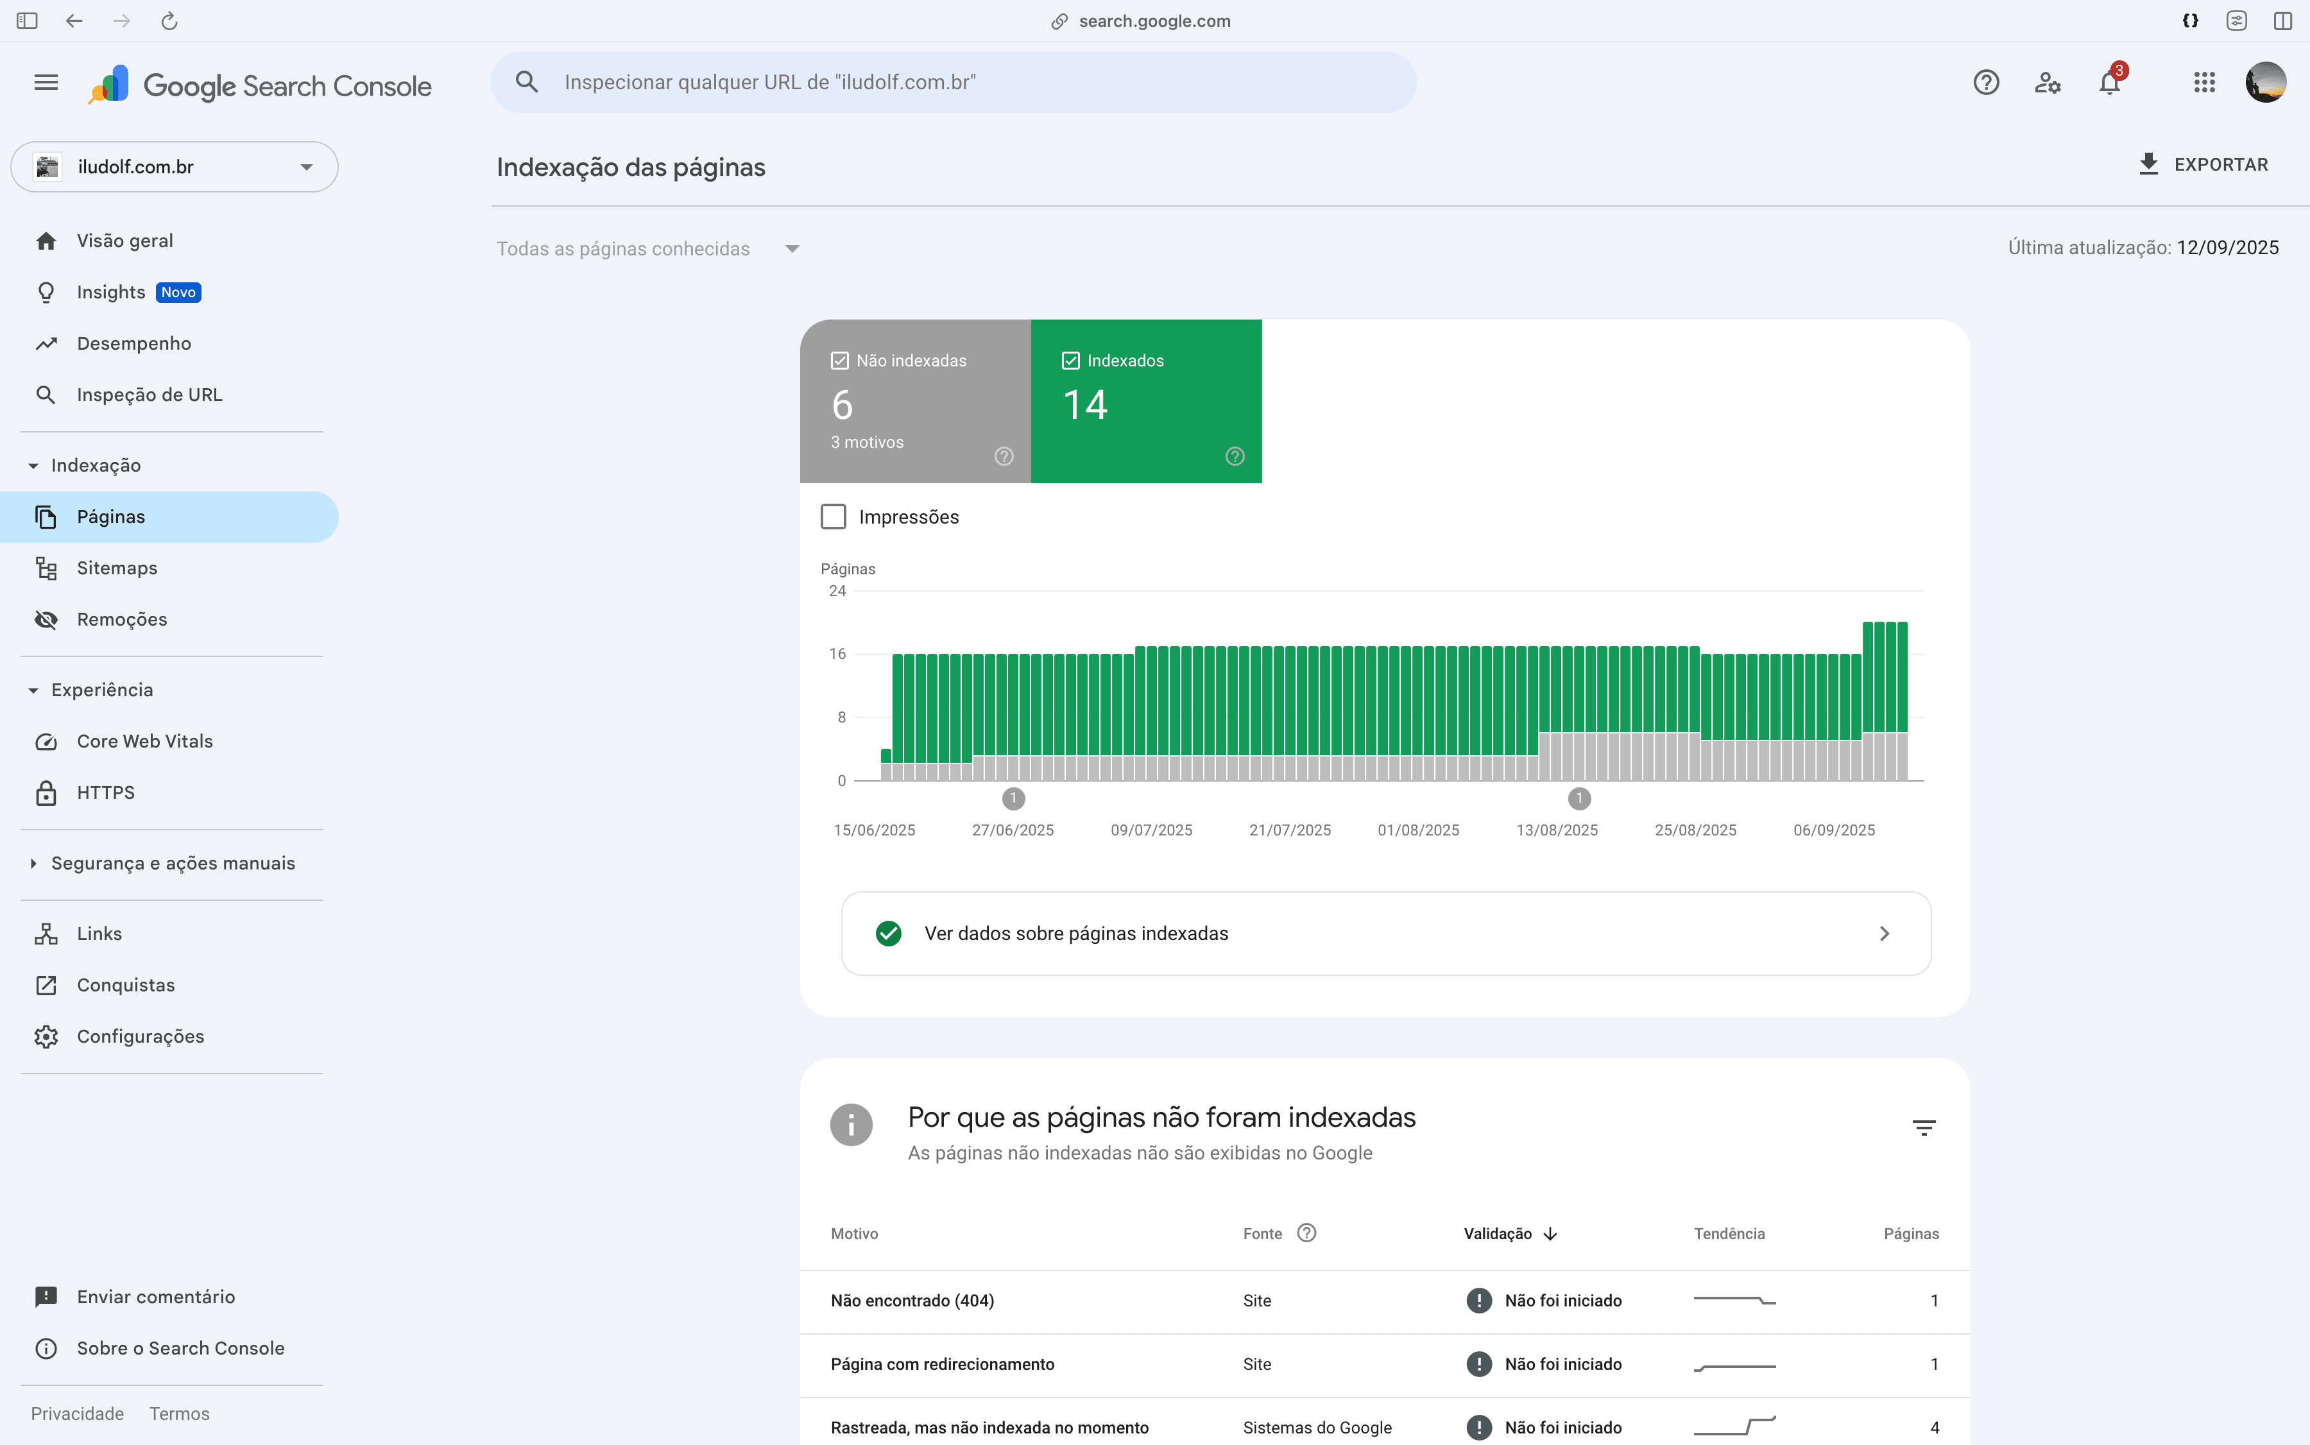Open the navigation hamburger menu
The height and width of the screenshot is (1445, 2310).
click(x=45, y=82)
